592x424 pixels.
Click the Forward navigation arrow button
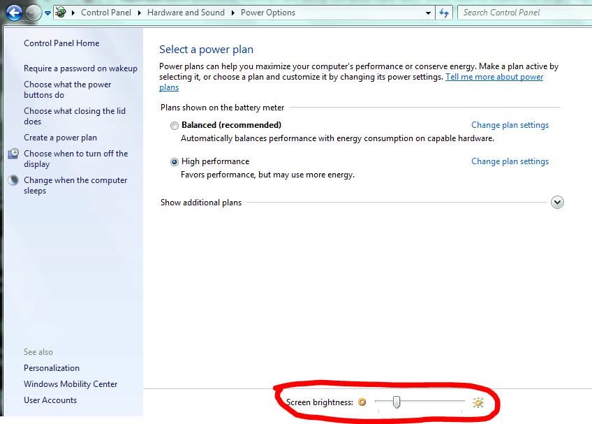pyautogui.click(x=34, y=13)
